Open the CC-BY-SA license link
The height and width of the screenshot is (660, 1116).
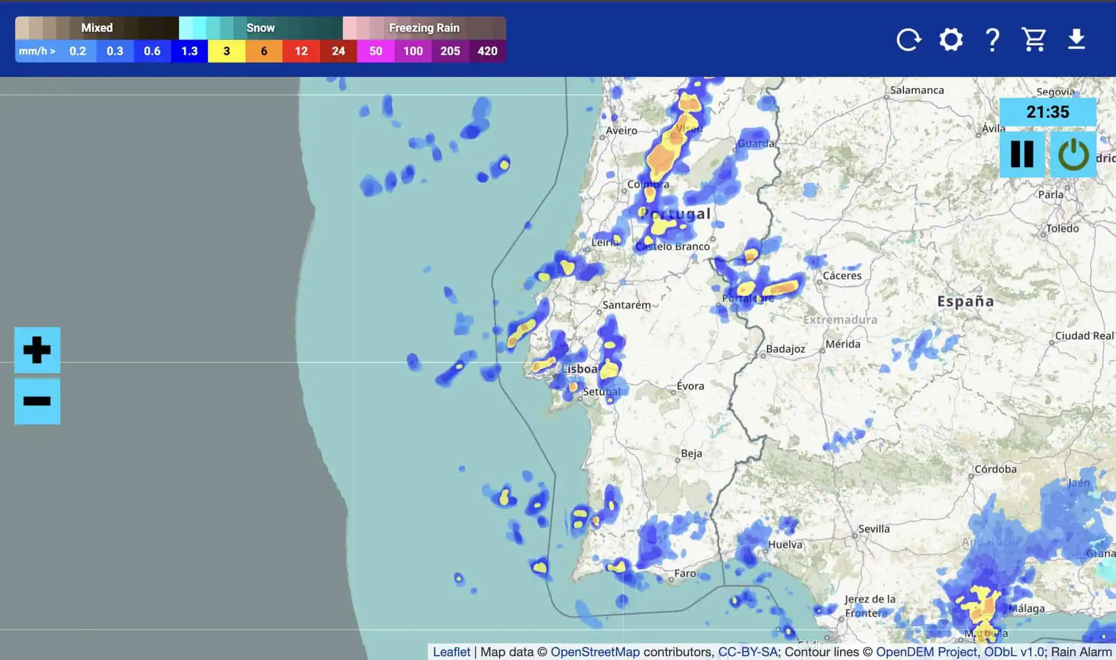(747, 652)
